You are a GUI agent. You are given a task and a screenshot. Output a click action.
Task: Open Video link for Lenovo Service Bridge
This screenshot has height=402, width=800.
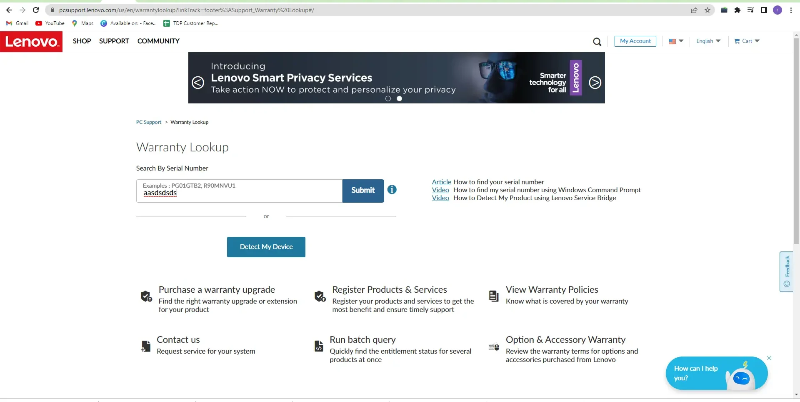440,198
